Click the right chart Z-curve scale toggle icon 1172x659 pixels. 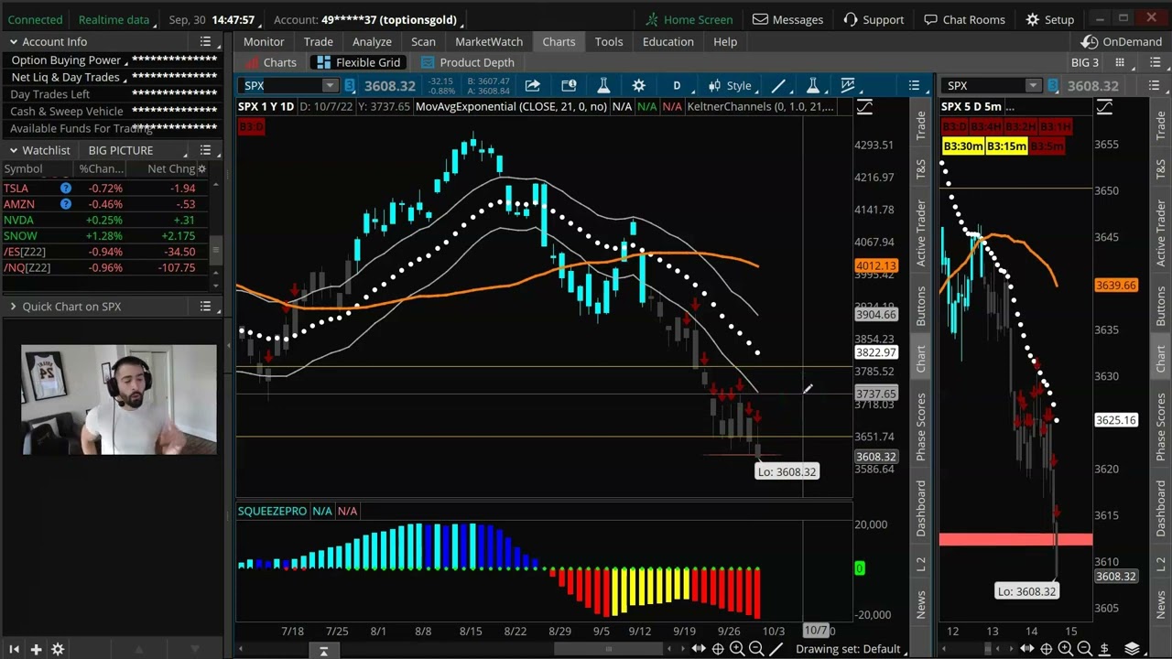coord(1104,107)
